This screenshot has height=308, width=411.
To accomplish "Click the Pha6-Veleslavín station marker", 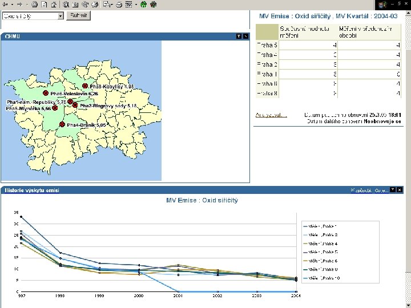I will pyautogui.click(x=45, y=93).
